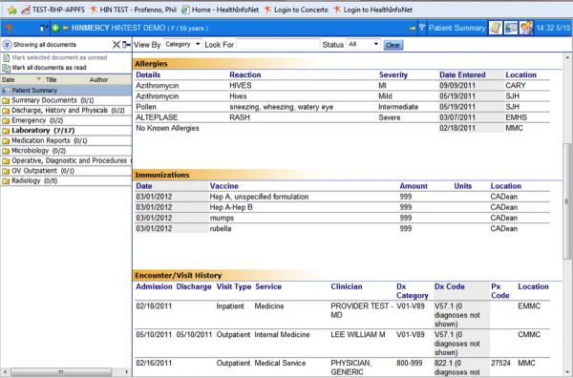Click the Mark all documents as read icon
Screen dimensions: 573x378
[x=6, y=68]
